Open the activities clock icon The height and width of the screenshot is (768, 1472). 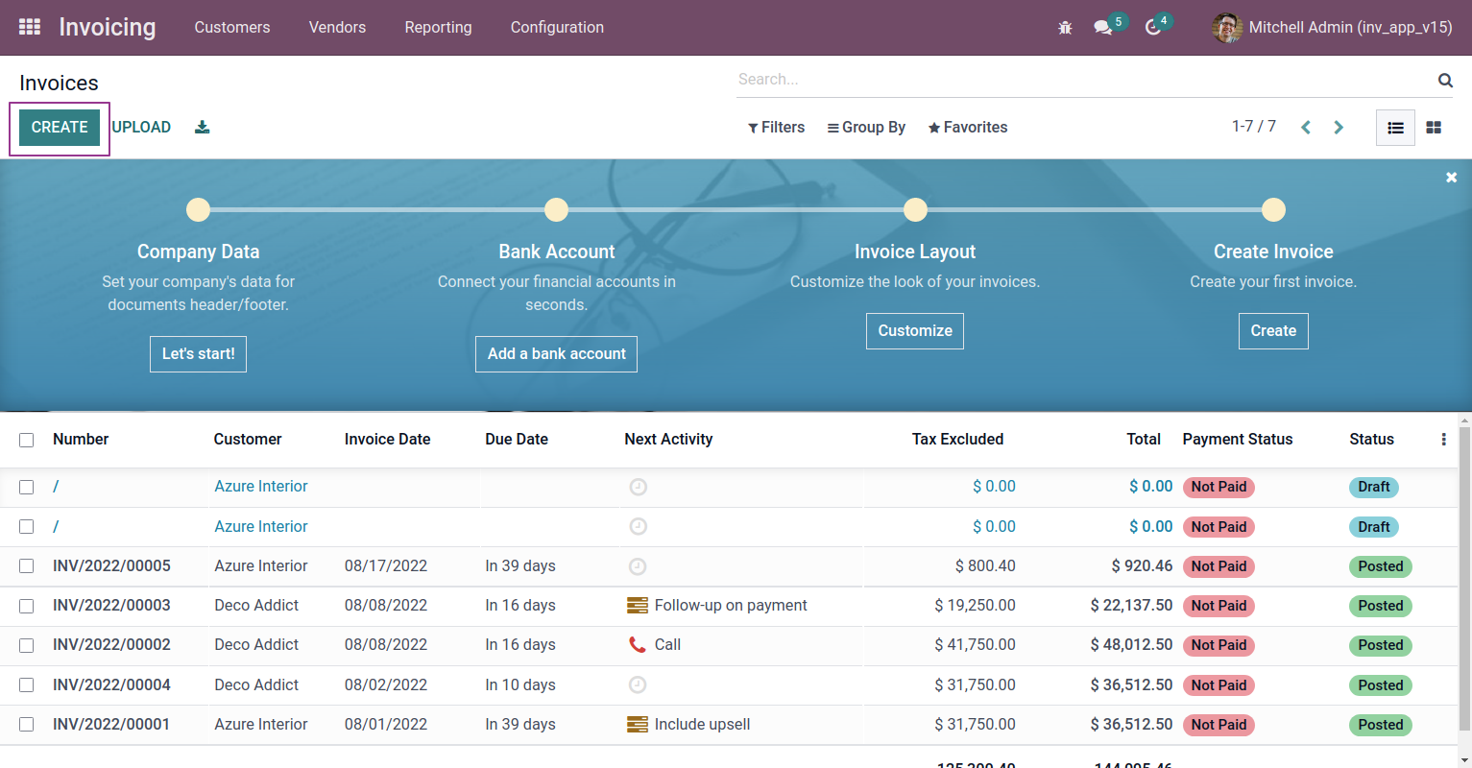(1153, 28)
